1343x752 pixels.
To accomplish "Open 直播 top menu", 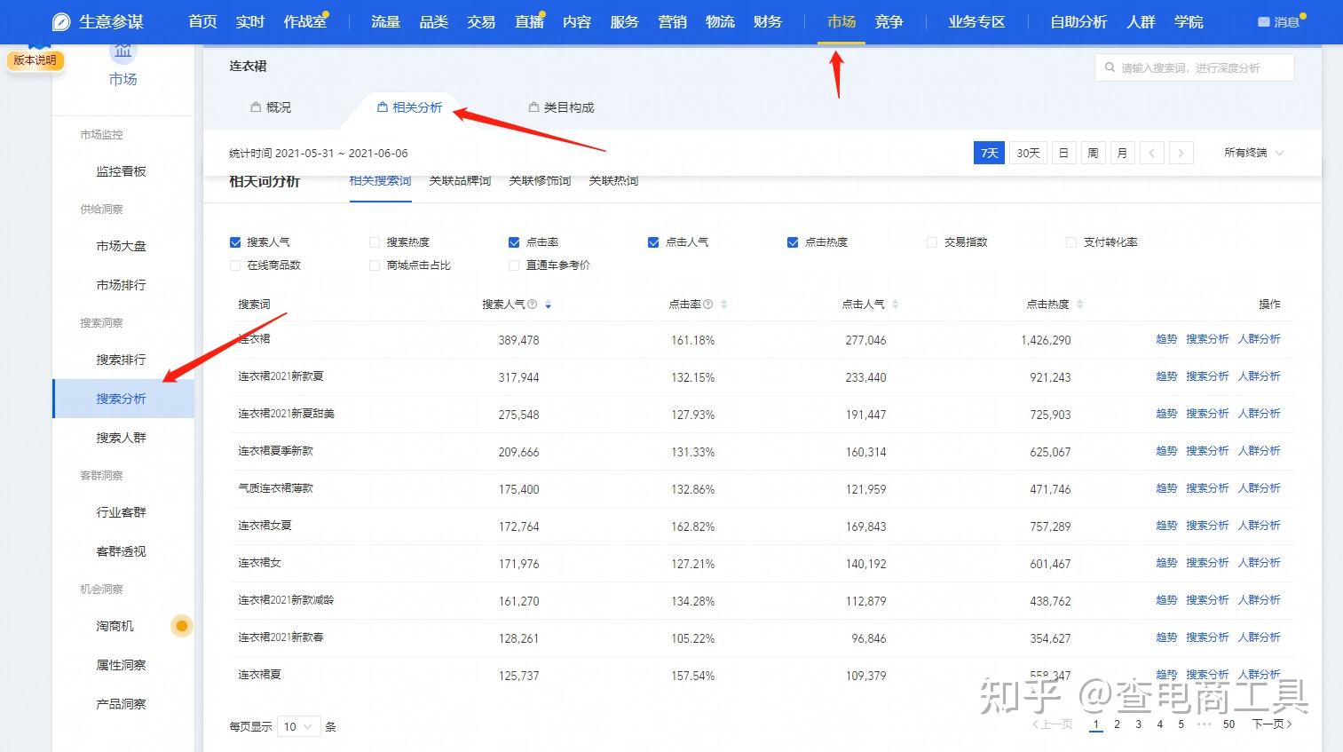I will [x=529, y=21].
